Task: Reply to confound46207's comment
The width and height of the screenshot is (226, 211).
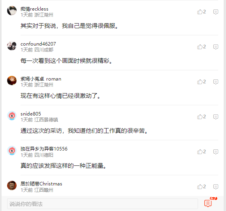Action: (216, 47)
